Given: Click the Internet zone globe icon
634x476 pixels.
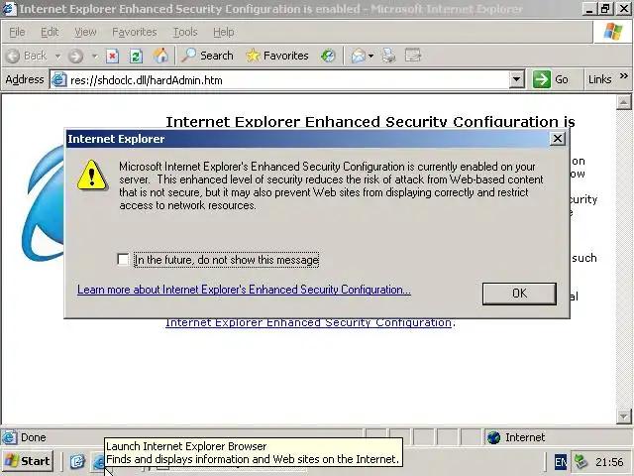Looking at the screenshot, I should point(493,437).
